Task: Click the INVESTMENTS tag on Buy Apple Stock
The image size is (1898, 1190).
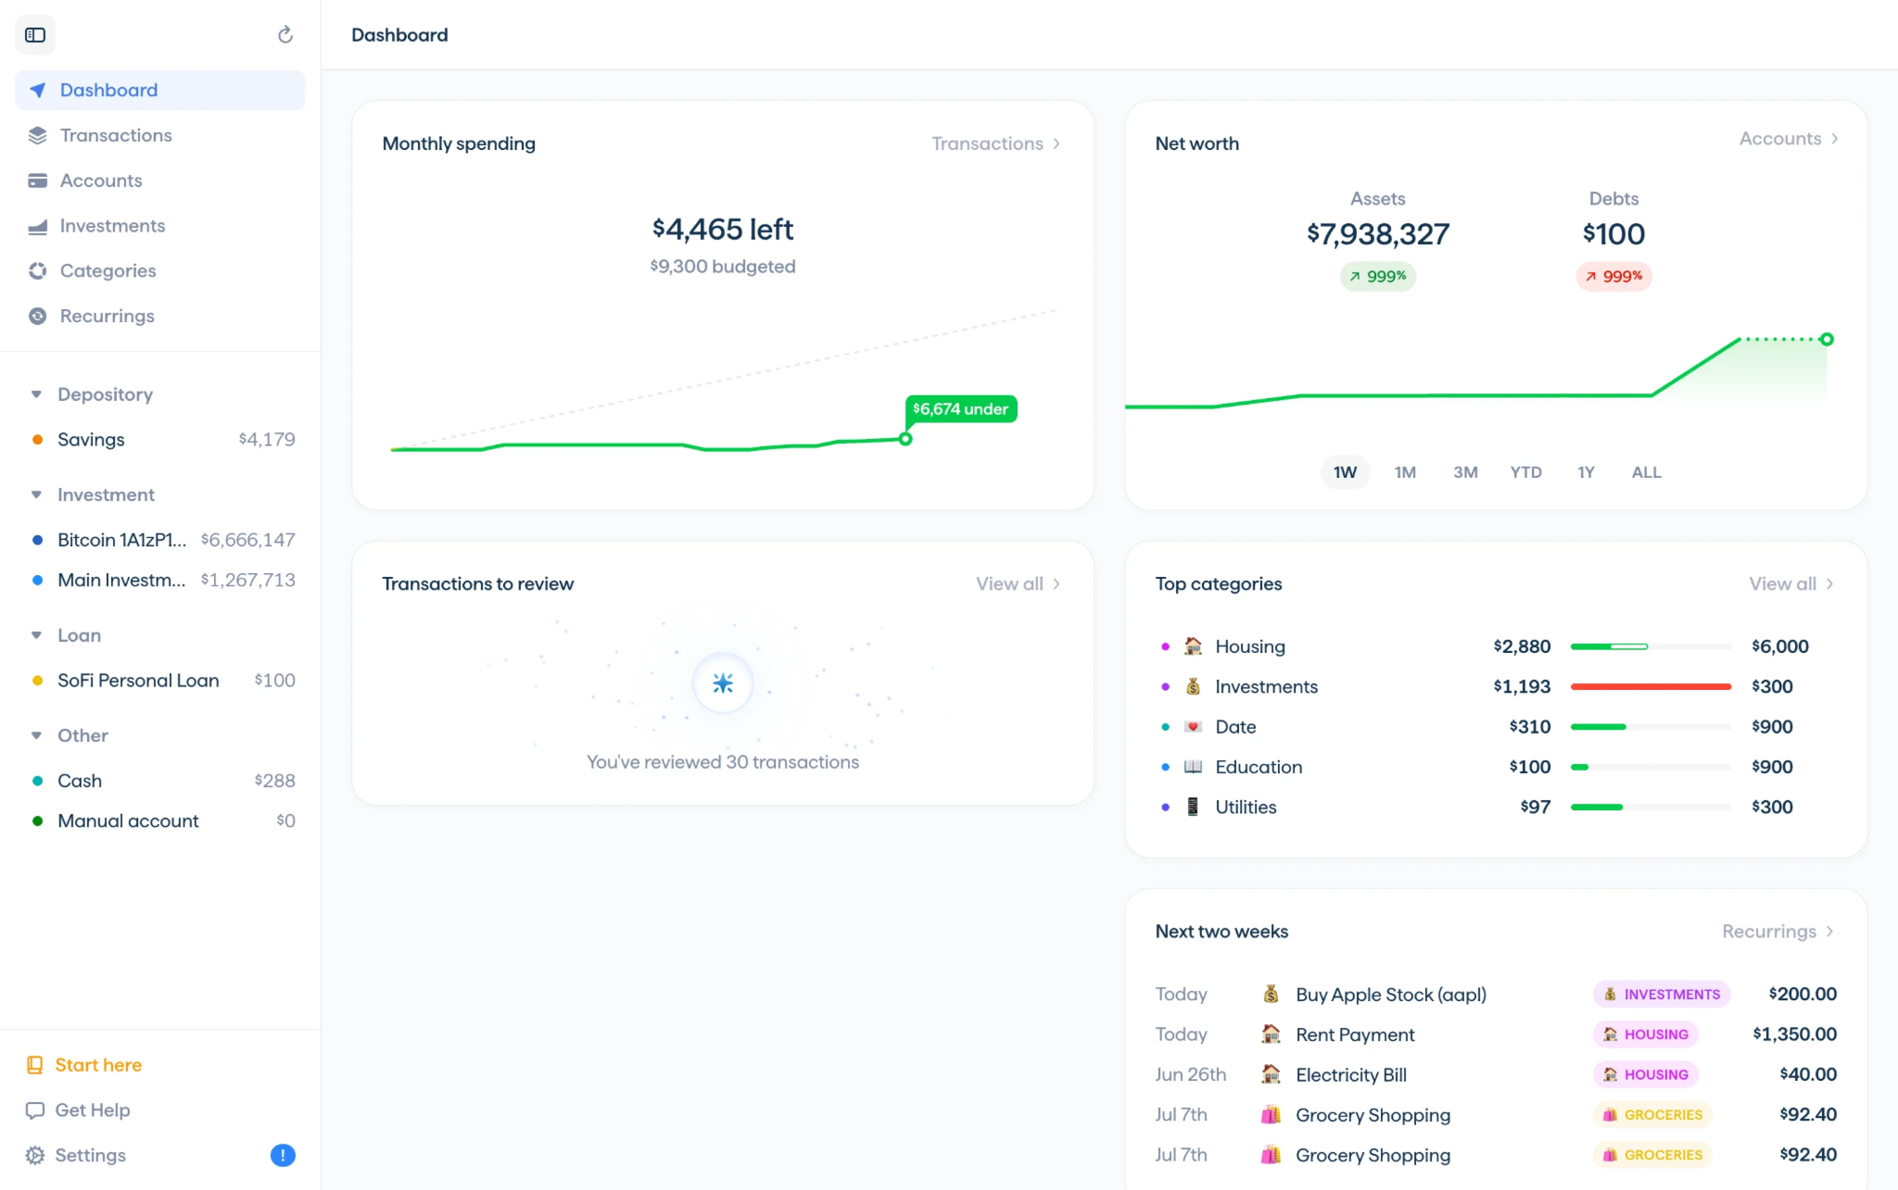Action: (x=1661, y=994)
